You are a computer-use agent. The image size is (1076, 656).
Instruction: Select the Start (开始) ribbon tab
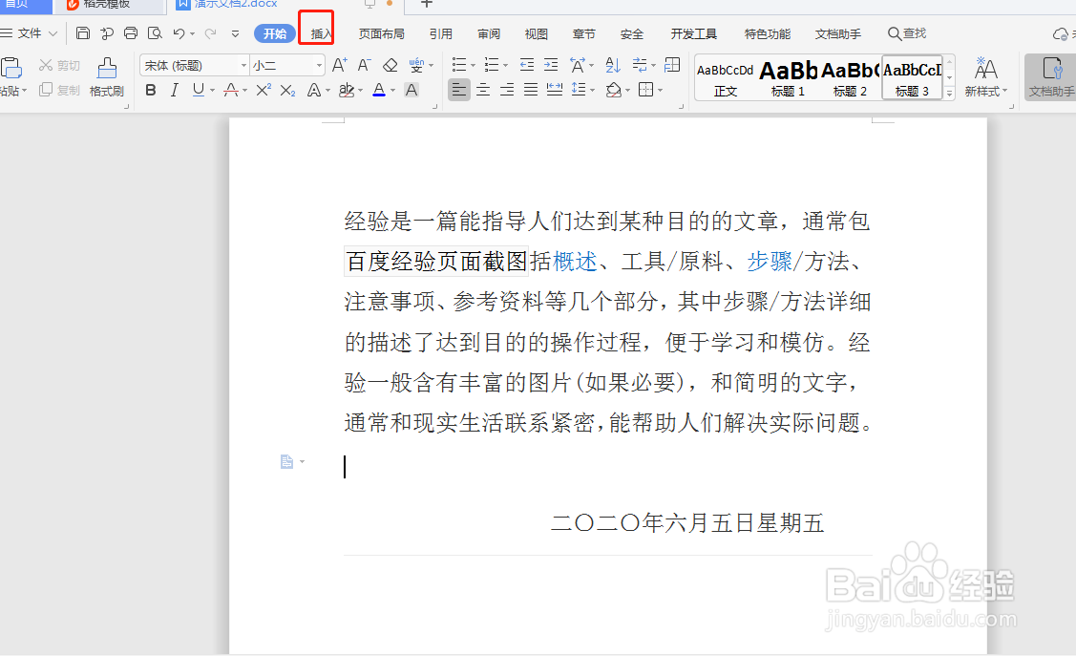coord(275,33)
